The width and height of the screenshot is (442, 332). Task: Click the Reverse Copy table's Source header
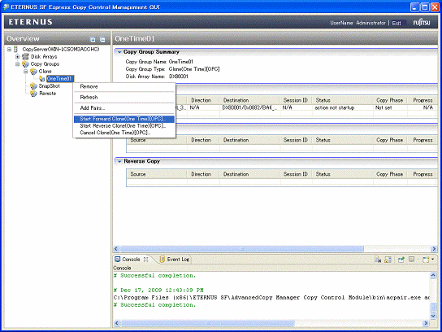138,174
